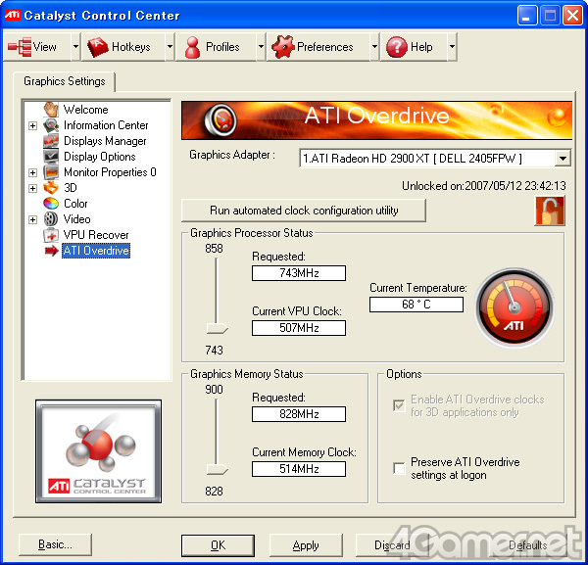Open the Preferences dropdown arrow
Viewport: 588px width, 565px height.
tap(374, 47)
